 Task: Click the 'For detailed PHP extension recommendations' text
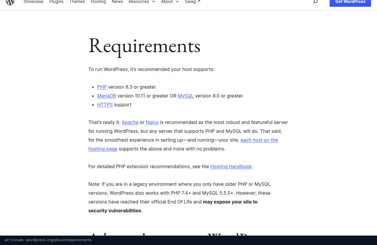139,166
